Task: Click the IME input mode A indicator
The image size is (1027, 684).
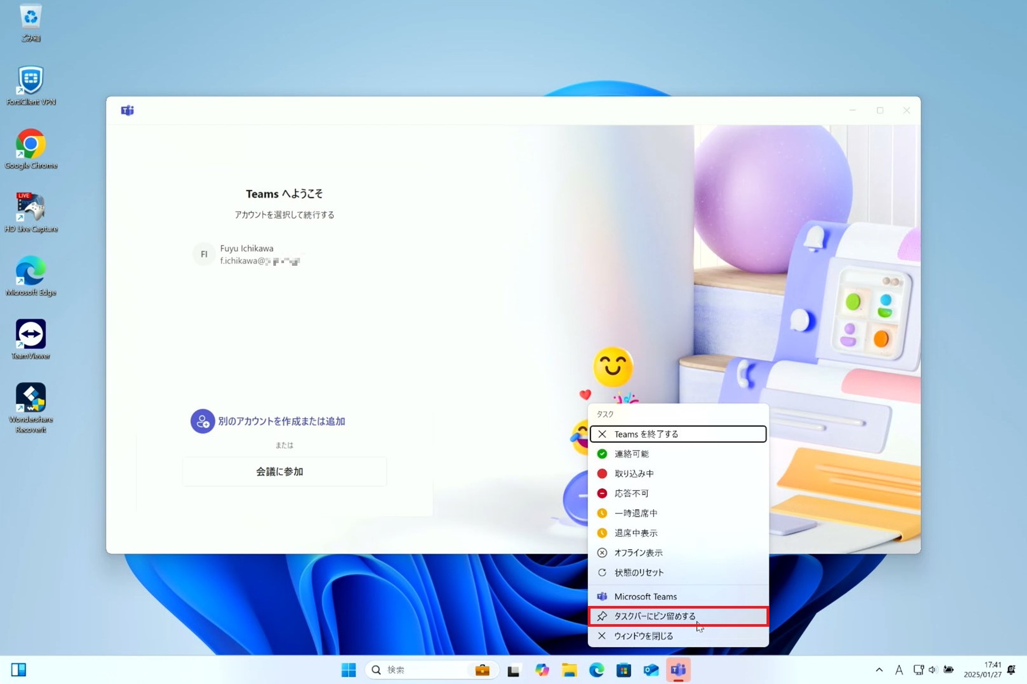Action: pyautogui.click(x=899, y=670)
